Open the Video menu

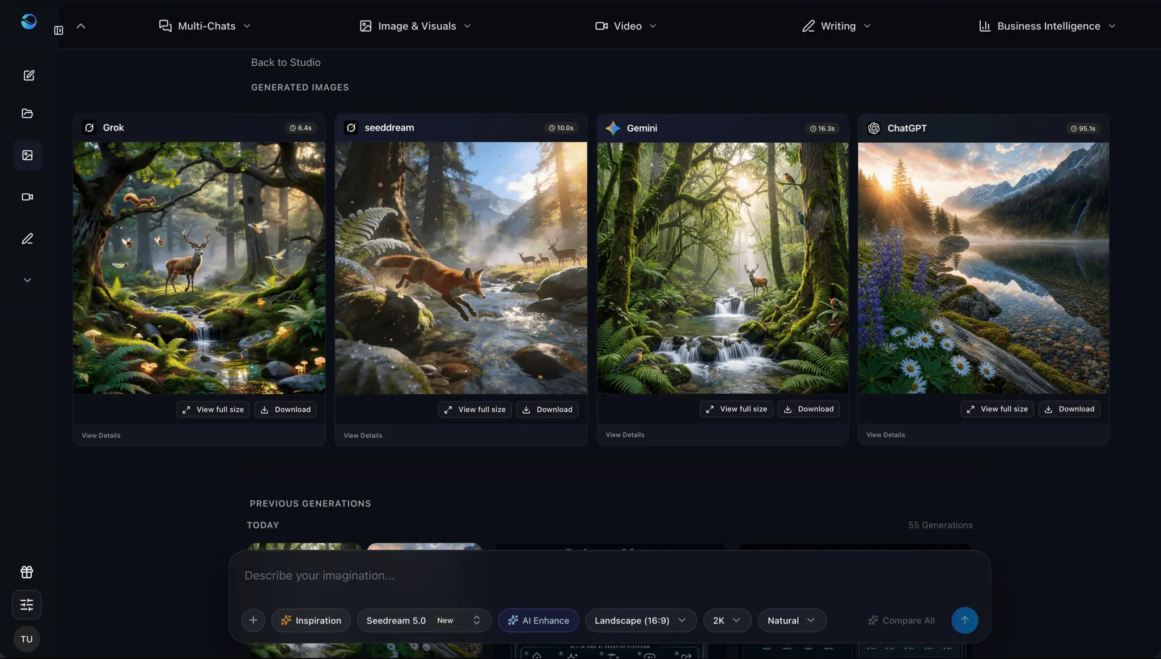[x=626, y=26]
